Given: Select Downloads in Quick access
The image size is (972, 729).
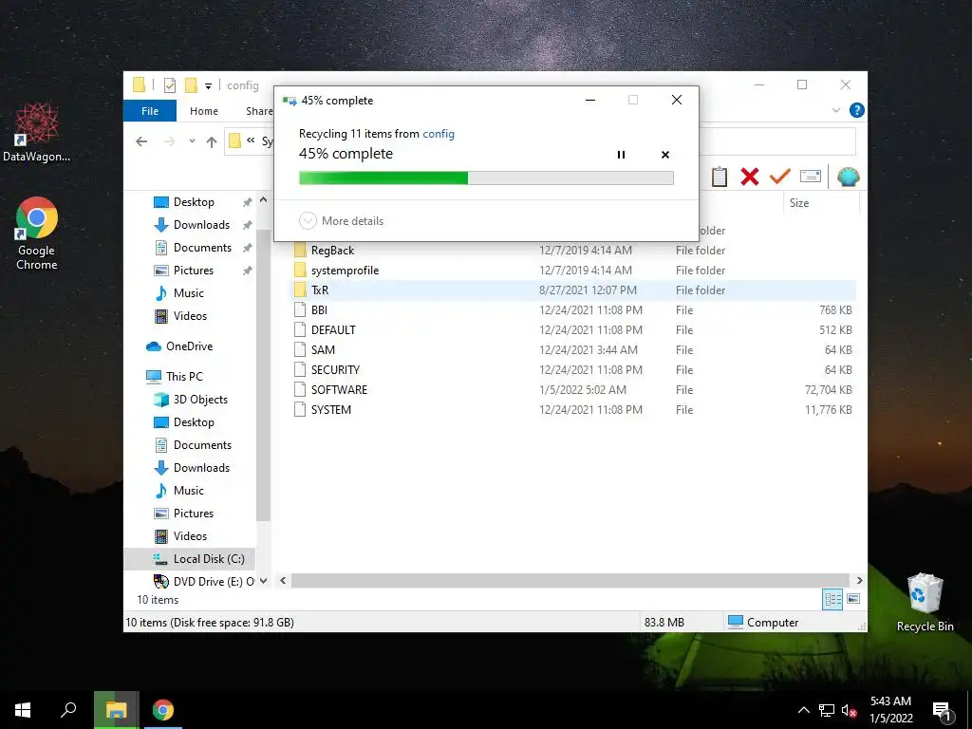Looking at the screenshot, I should [x=201, y=224].
